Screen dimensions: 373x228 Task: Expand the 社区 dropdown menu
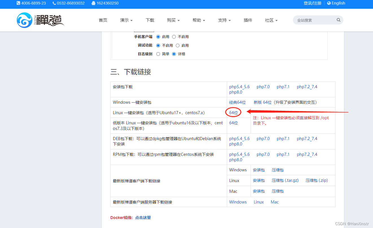pos(271,20)
